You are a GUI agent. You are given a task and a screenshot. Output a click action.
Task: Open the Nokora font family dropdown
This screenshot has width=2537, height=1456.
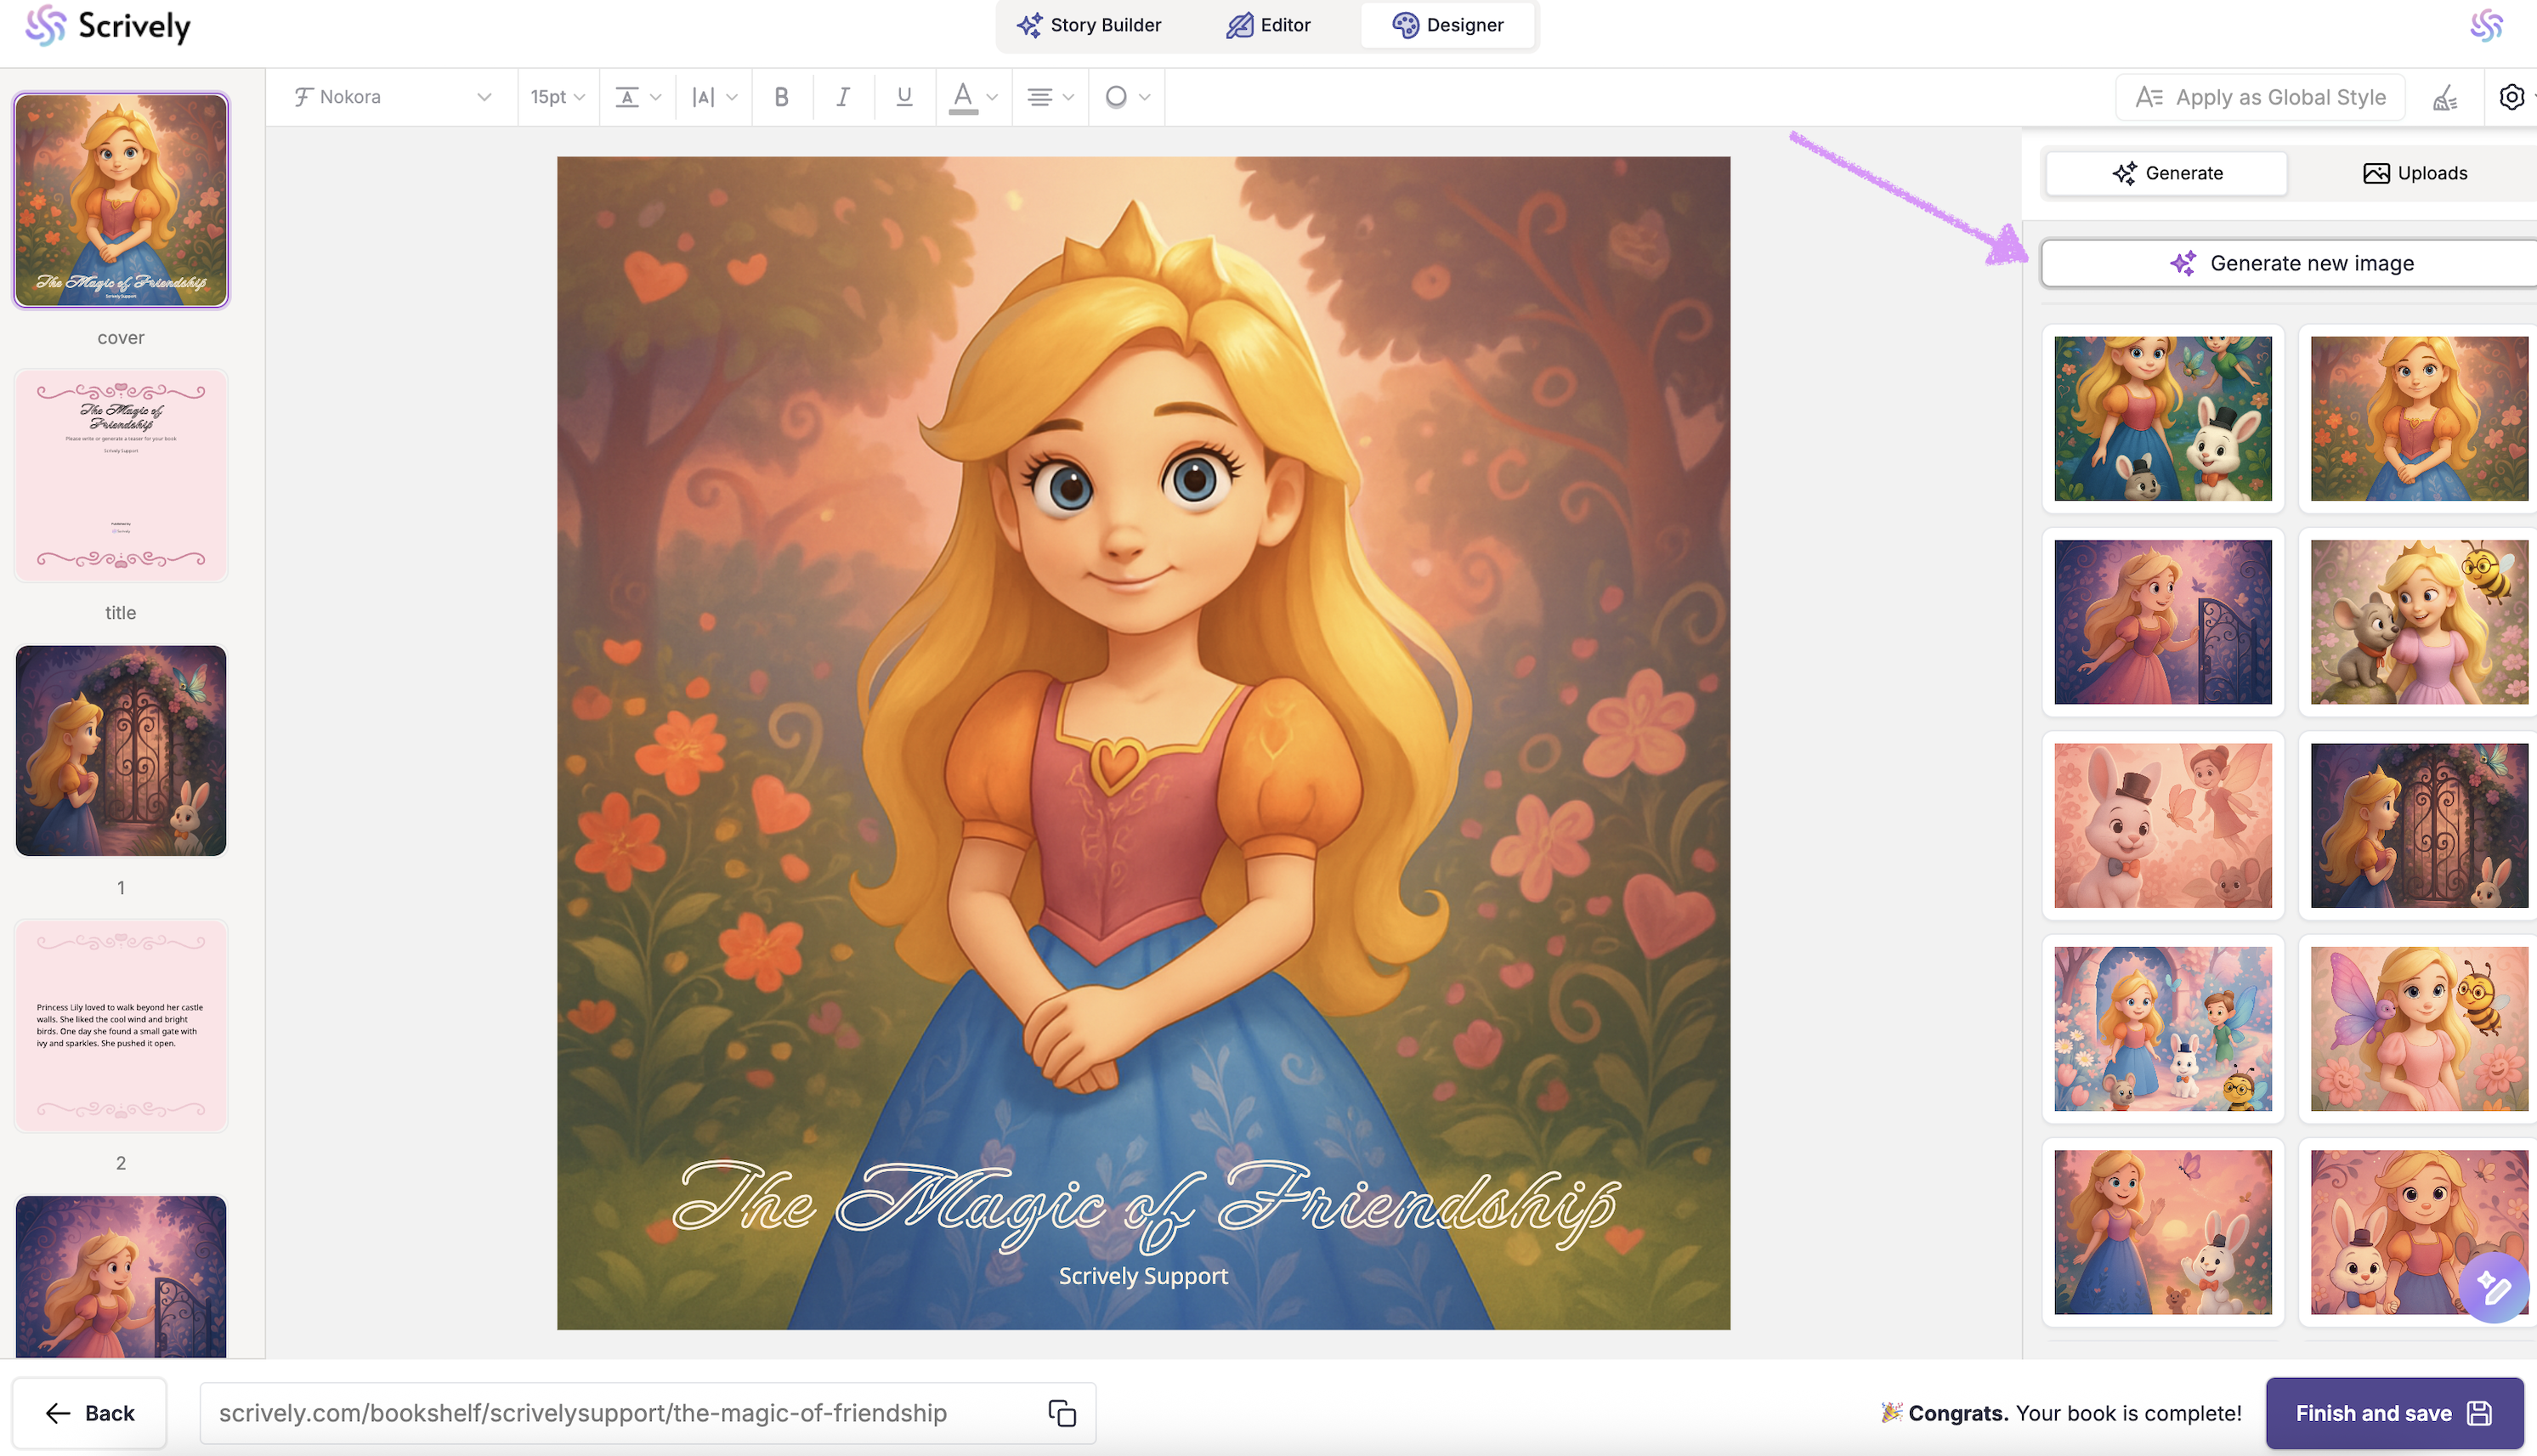(x=392, y=97)
